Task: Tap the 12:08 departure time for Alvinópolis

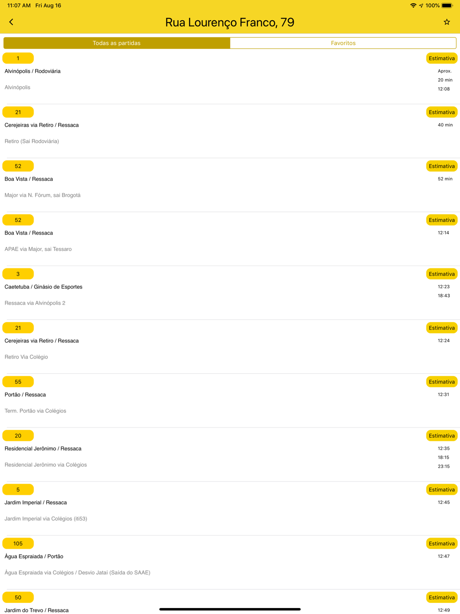Action: point(444,89)
